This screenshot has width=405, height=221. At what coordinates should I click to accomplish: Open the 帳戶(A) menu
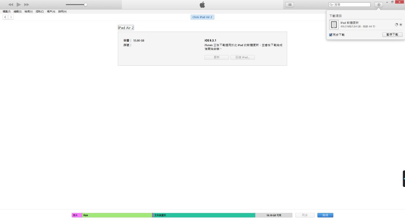pos(51,12)
